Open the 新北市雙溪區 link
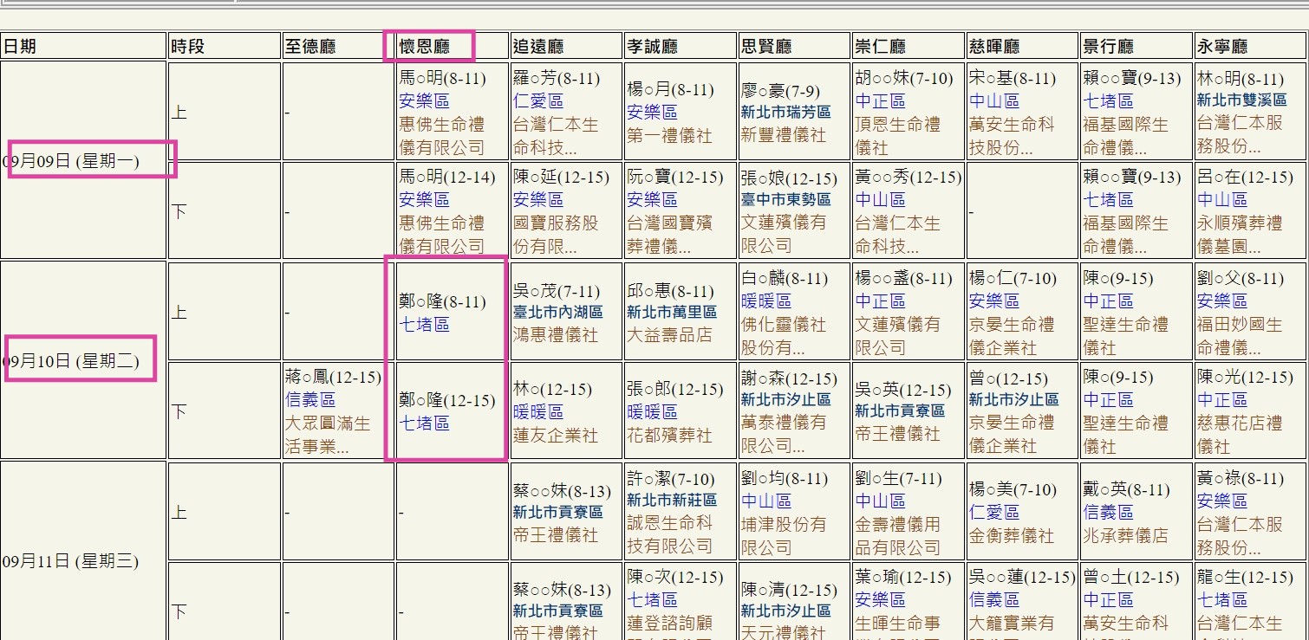This screenshot has width=1309, height=640. pos(1241,100)
